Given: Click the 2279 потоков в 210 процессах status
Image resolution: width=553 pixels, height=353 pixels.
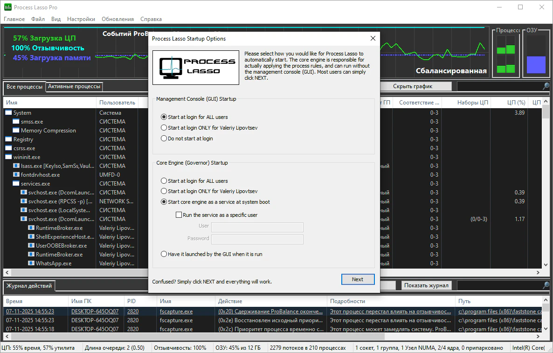Looking at the screenshot, I should (x=308, y=348).
